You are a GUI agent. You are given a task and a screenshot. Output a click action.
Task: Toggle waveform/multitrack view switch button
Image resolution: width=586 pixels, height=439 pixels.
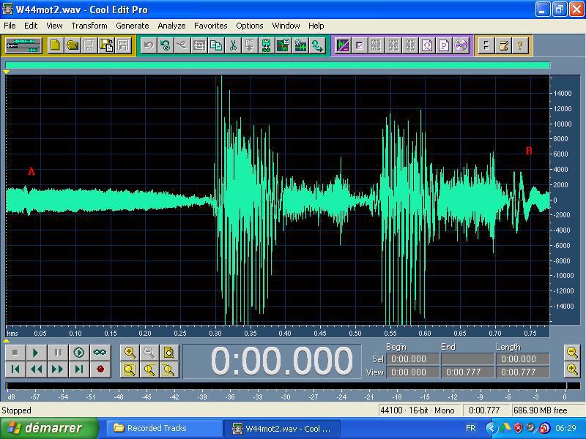tap(22, 45)
